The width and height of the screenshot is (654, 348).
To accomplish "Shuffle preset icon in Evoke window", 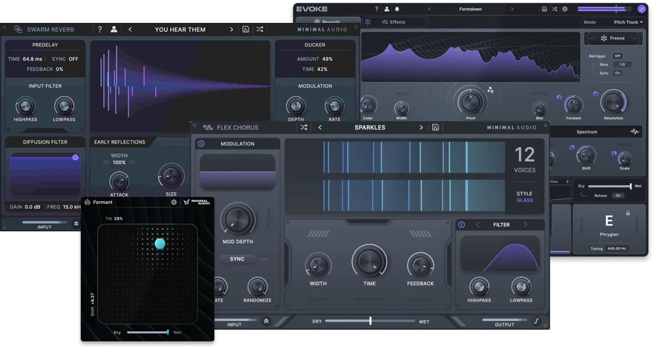I will tap(554, 9).
